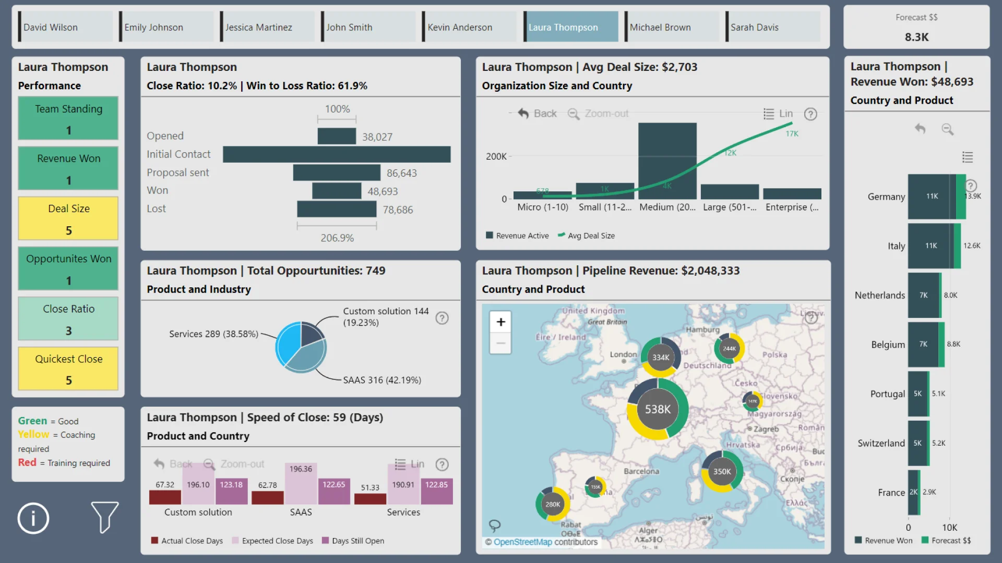The height and width of the screenshot is (563, 1002).
Task: Click the 538K map bubble over France
Action: pyautogui.click(x=658, y=409)
